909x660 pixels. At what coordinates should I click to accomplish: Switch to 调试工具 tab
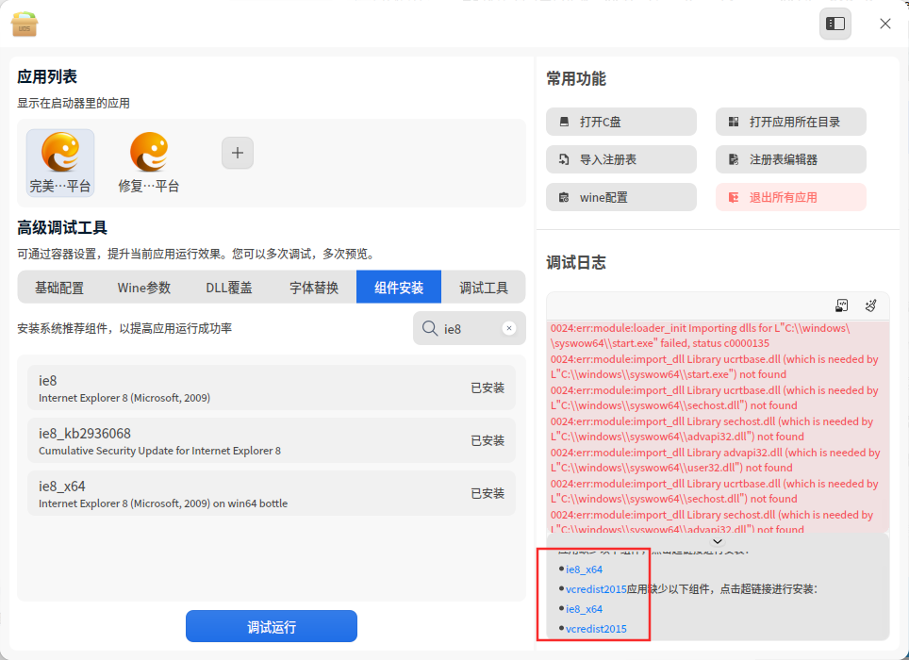point(484,288)
